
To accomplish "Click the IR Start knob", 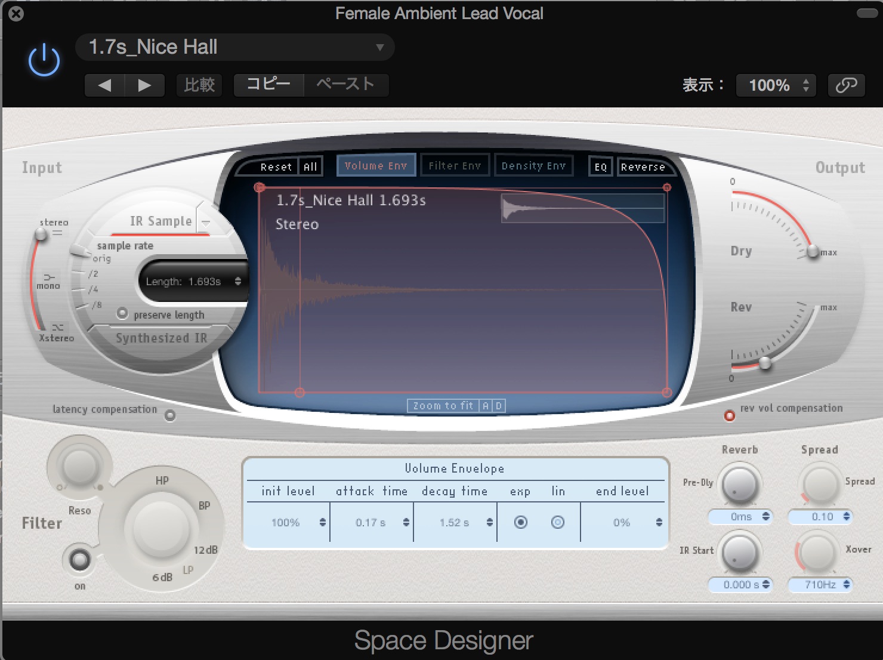I will tap(740, 551).
